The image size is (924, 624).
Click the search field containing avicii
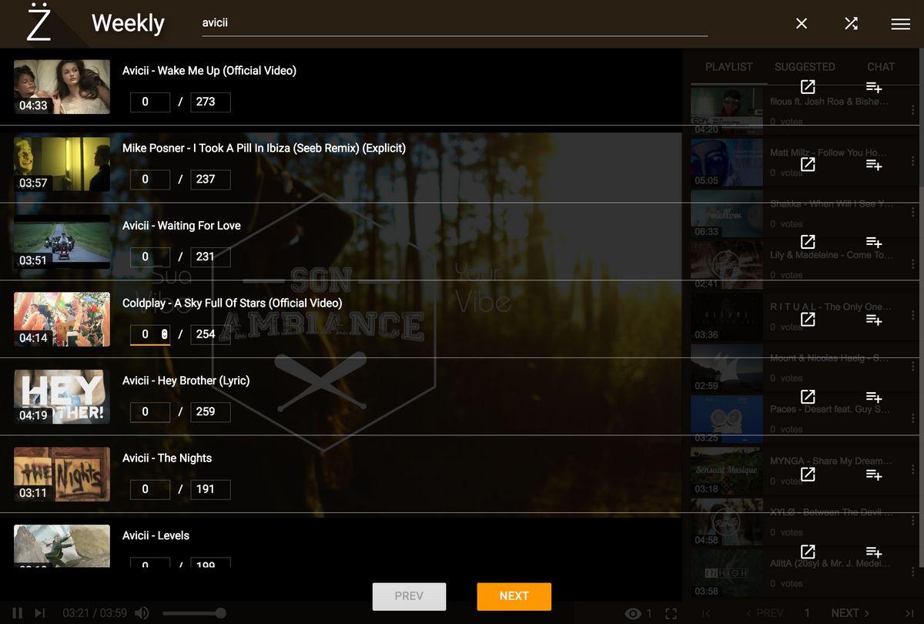point(454,23)
